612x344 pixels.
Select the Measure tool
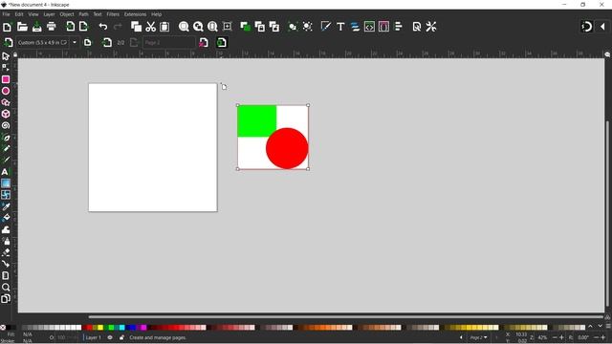pyautogui.click(x=6, y=276)
